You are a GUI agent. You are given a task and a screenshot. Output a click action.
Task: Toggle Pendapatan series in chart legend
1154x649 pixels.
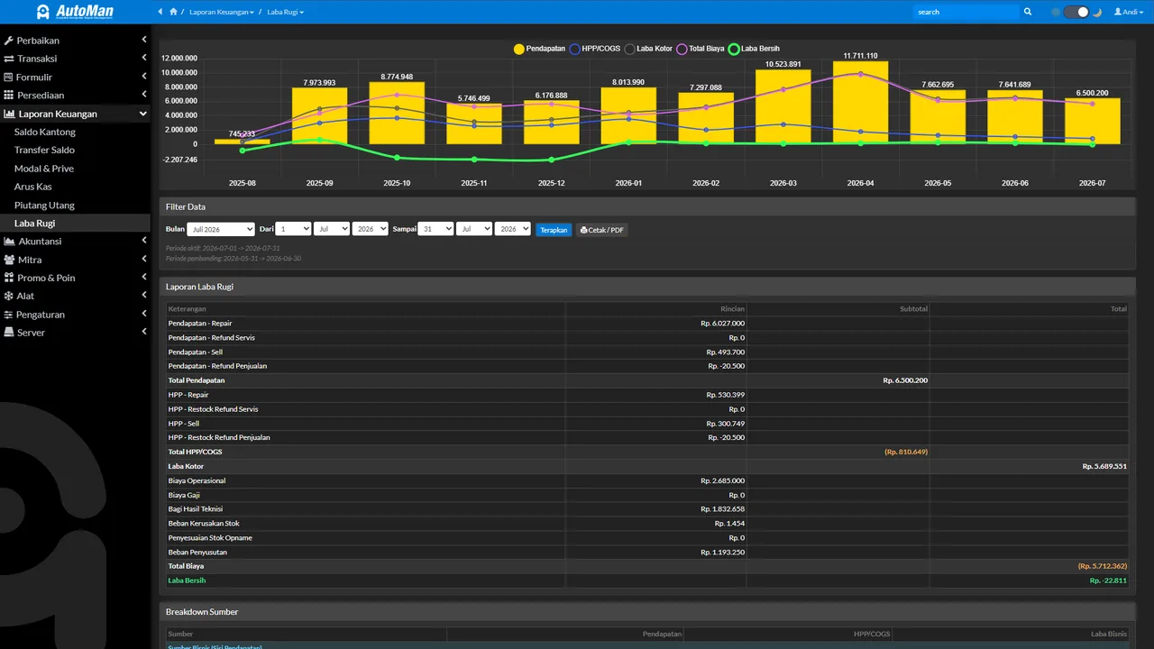(539, 49)
